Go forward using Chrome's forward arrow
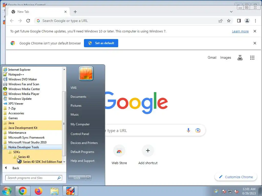 [x=20, y=21]
